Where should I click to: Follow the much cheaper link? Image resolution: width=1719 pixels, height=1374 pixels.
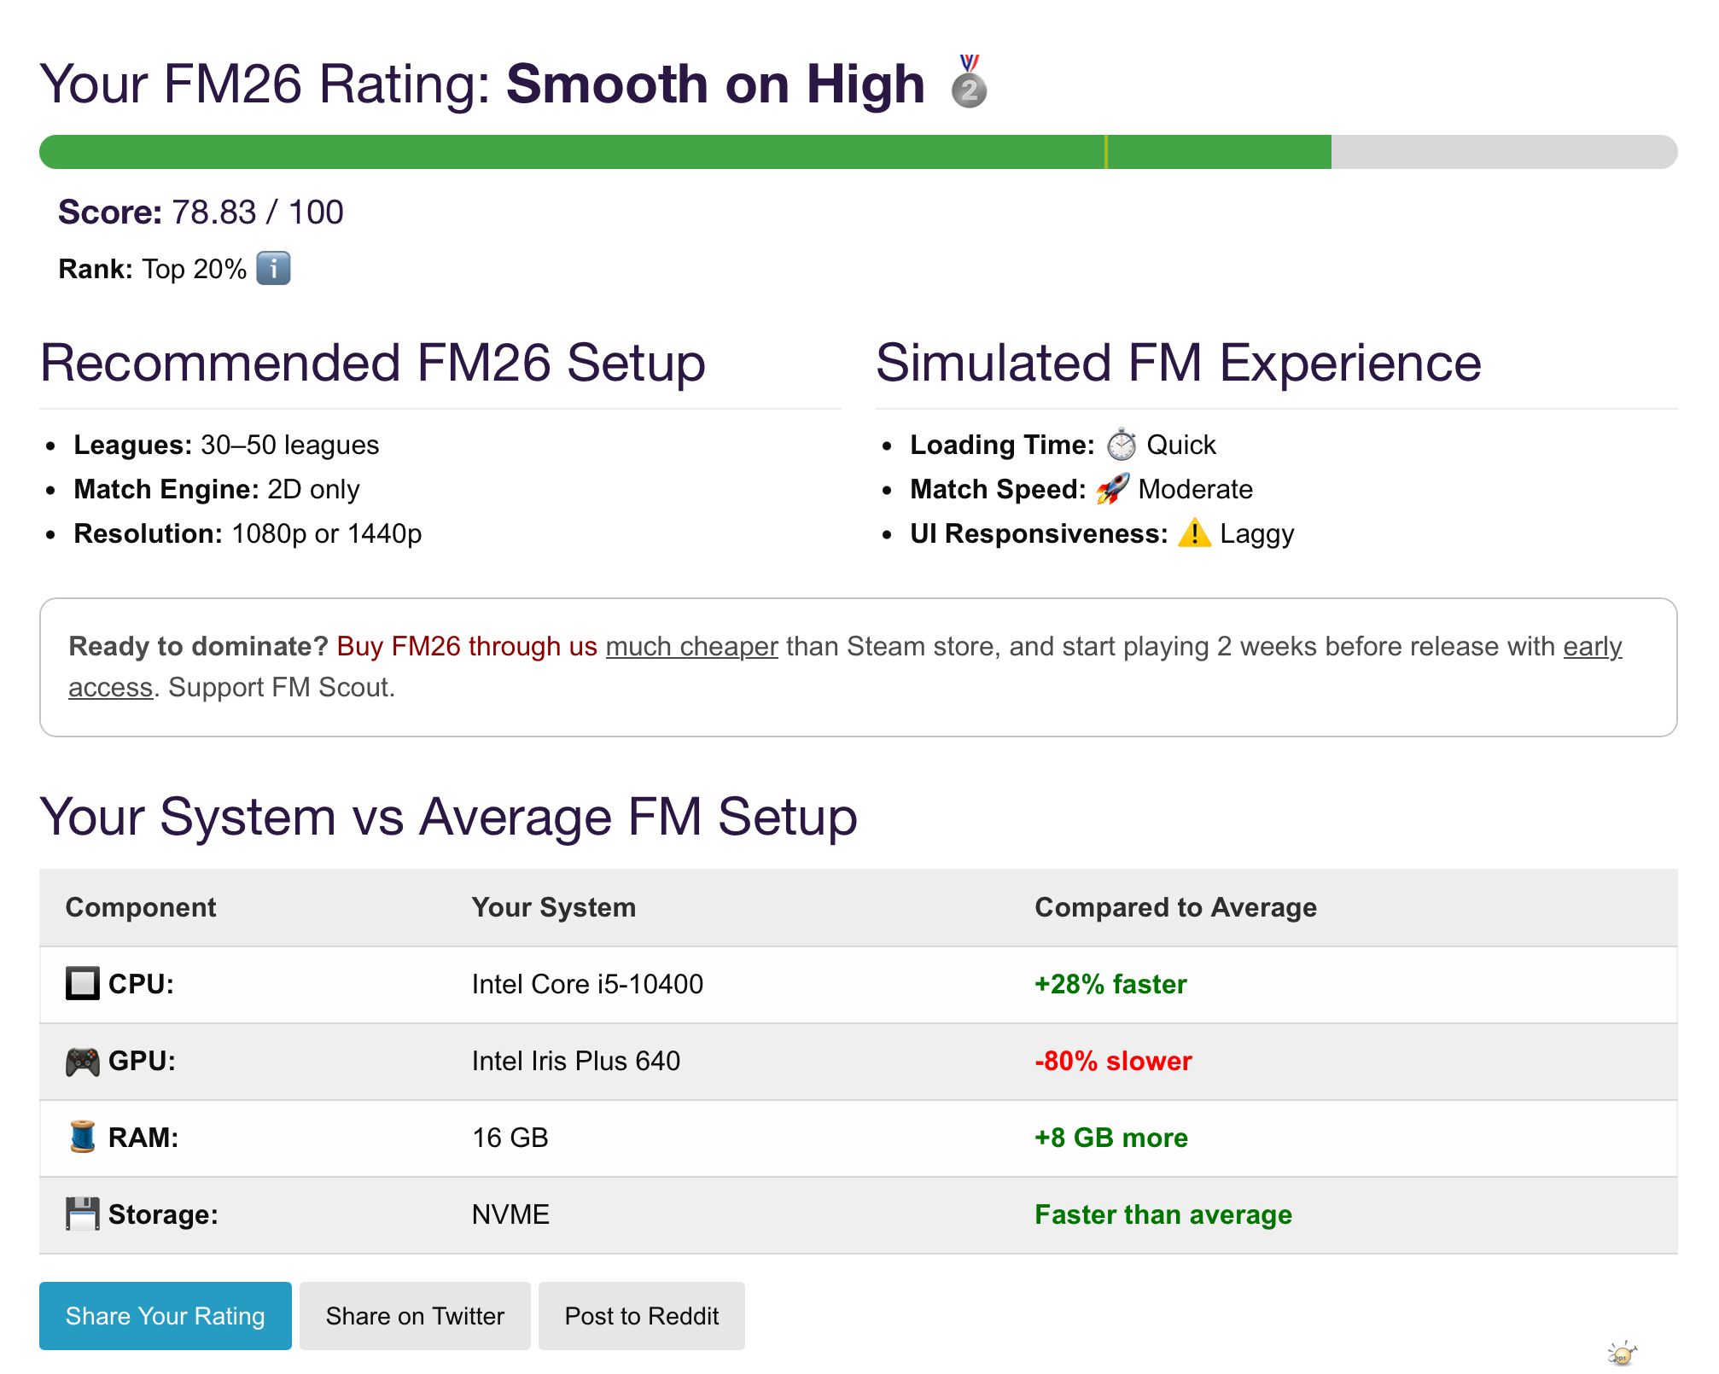tap(691, 646)
